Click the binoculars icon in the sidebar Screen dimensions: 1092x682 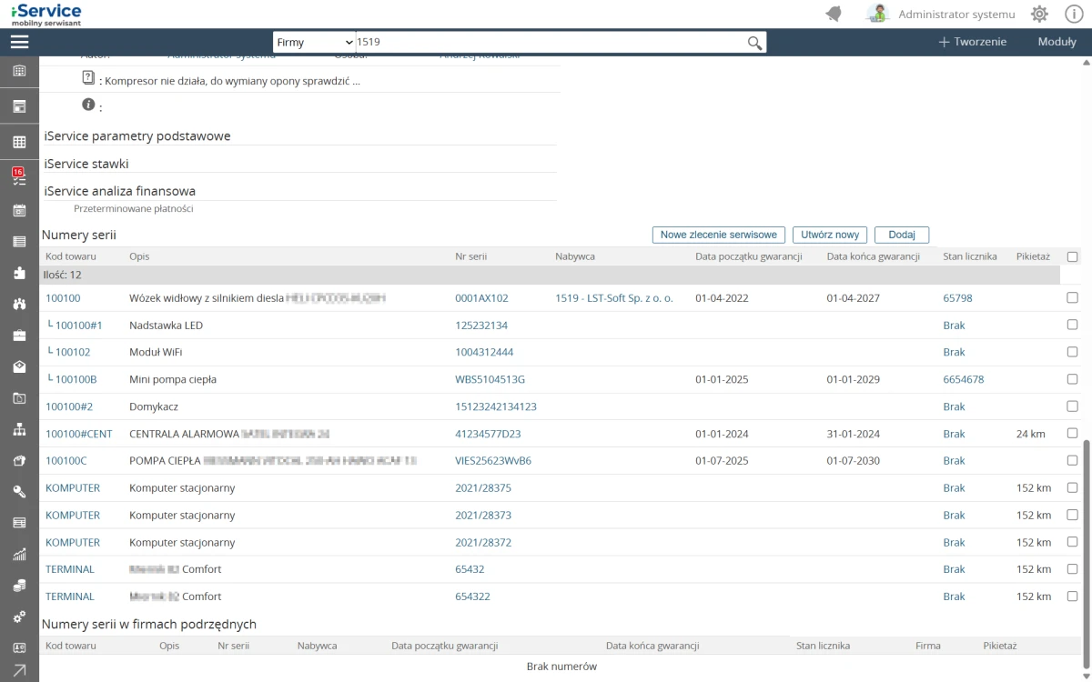tap(19, 304)
